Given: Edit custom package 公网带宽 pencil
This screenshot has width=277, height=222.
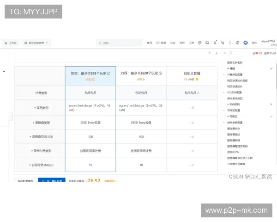Looking at the screenshot, I should [193, 165].
